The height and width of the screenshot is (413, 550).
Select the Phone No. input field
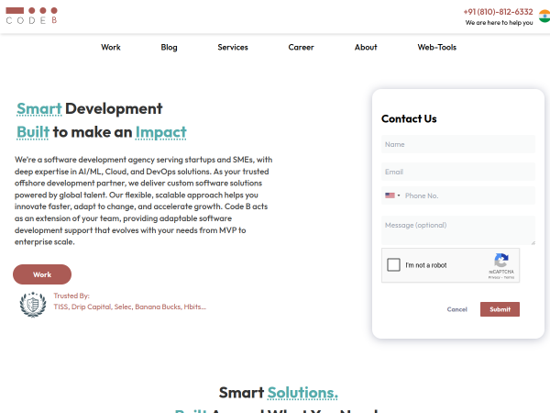coord(467,195)
